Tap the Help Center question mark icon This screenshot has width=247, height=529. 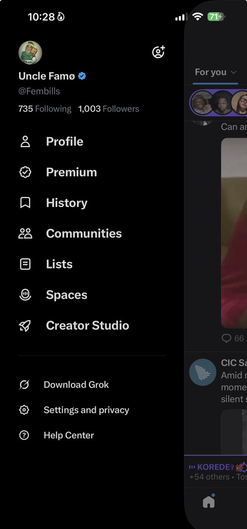pos(24,435)
